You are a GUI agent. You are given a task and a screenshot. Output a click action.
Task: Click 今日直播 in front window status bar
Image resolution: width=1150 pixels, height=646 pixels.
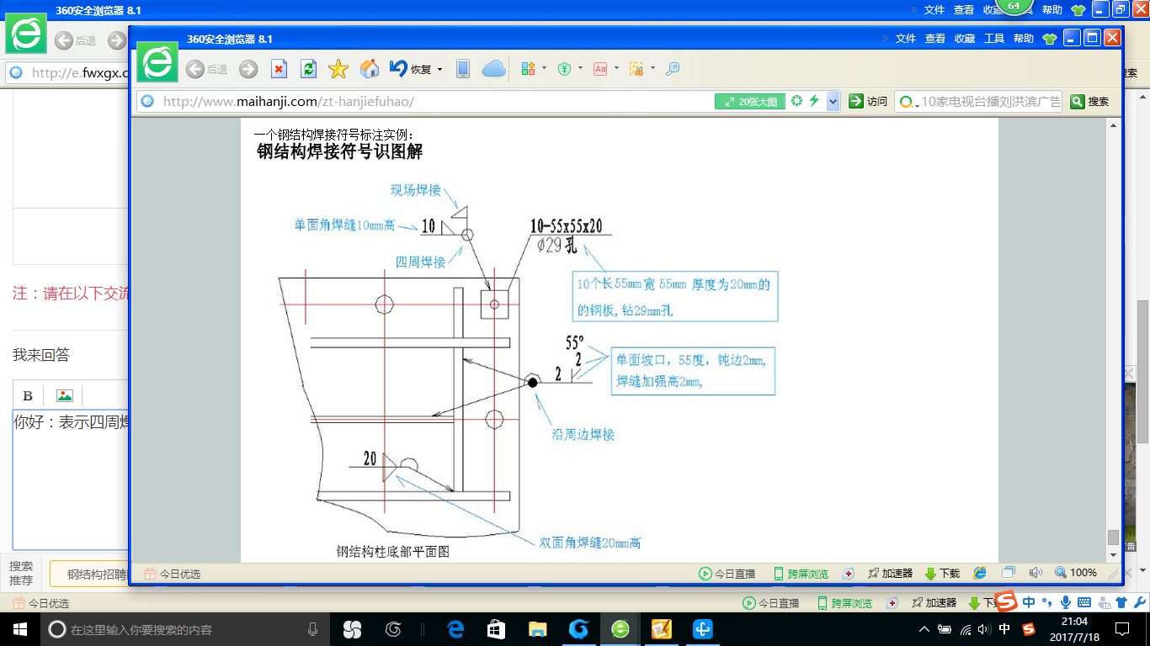point(727,574)
